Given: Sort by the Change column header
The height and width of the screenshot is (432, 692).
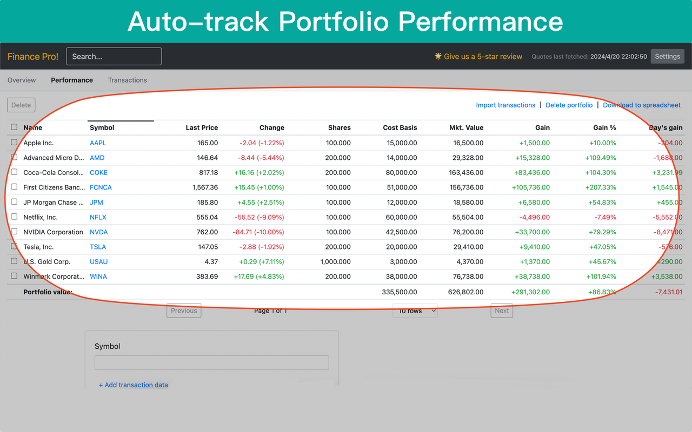Looking at the screenshot, I should tap(272, 127).
